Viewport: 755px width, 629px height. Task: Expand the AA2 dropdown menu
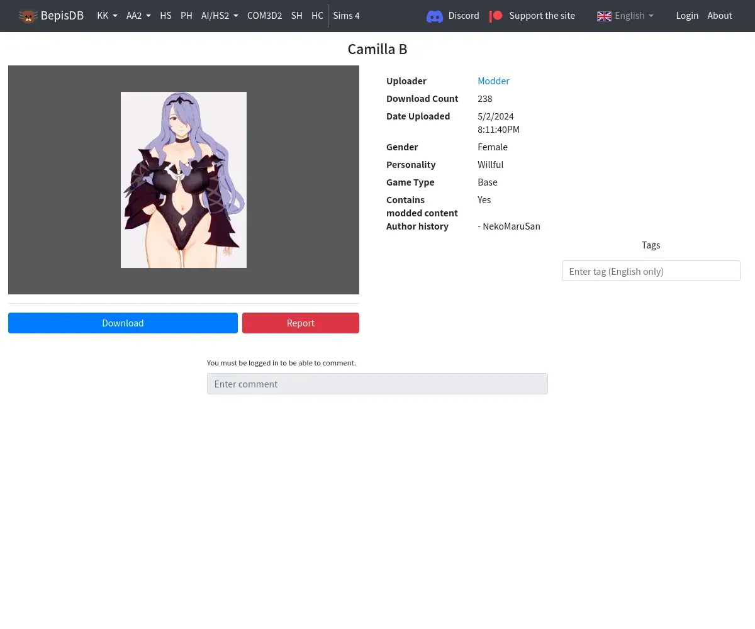tap(138, 16)
